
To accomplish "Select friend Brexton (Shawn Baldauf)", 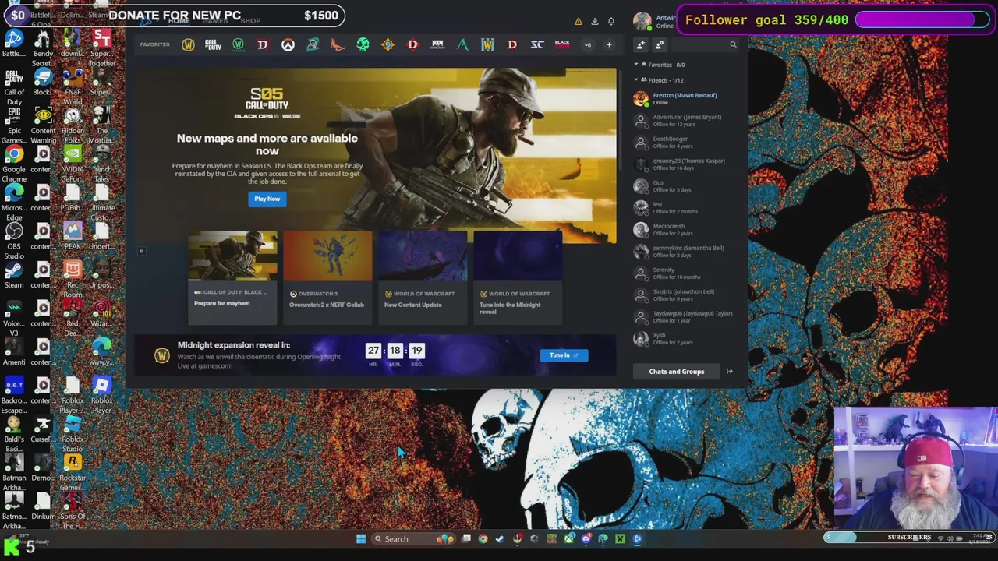I will 685,98.
